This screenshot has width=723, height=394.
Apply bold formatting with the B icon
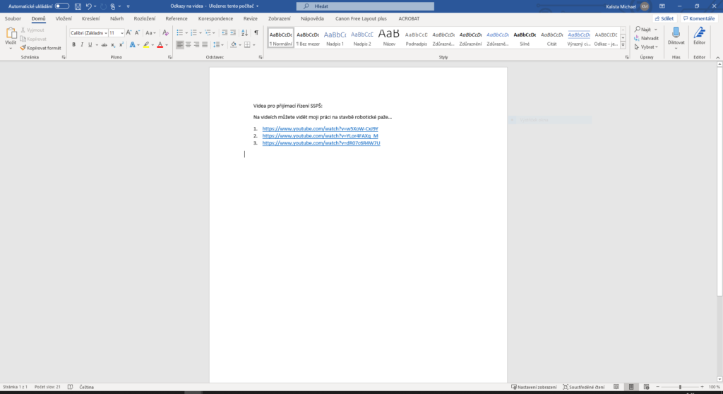pyautogui.click(x=73, y=44)
